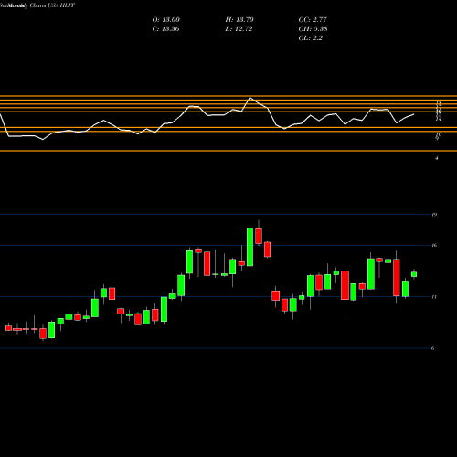Image resolution: width=457 pixels, height=457 pixels.
Task: Click the highest peak of the white indicator line
Action: point(250,98)
